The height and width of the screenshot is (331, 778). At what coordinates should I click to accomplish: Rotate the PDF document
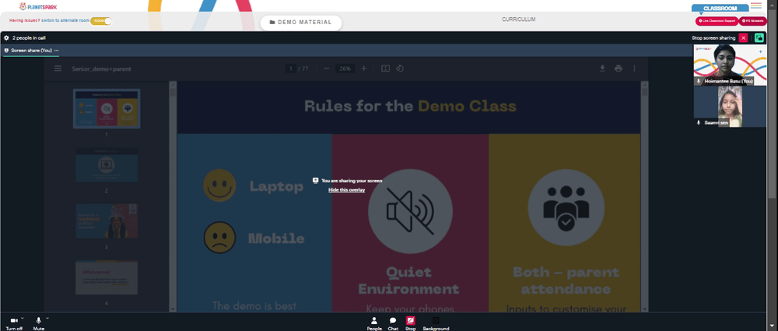399,69
